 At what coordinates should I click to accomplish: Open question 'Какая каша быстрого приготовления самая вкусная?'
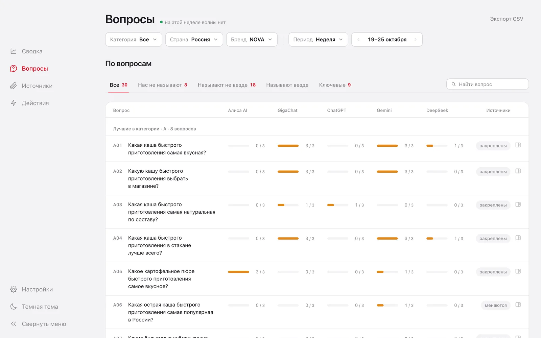click(167, 149)
